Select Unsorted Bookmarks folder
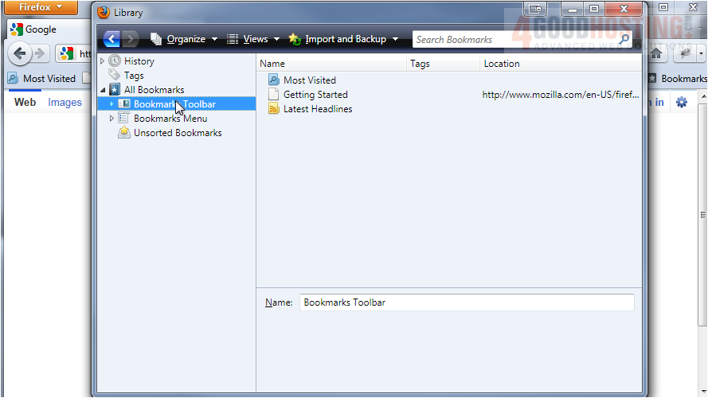Viewport: 708px width, 398px height. click(x=177, y=133)
